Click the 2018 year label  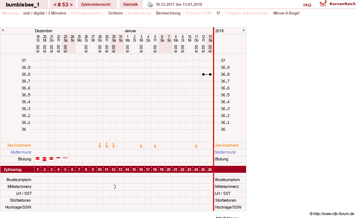219,31
